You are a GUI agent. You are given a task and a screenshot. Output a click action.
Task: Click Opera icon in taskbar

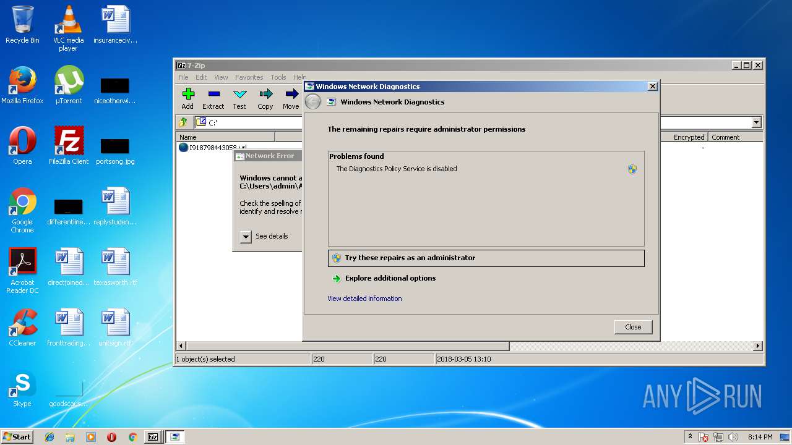(111, 437)
